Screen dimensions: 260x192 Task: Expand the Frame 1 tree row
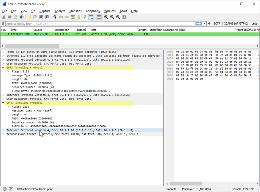click(3, 52)
